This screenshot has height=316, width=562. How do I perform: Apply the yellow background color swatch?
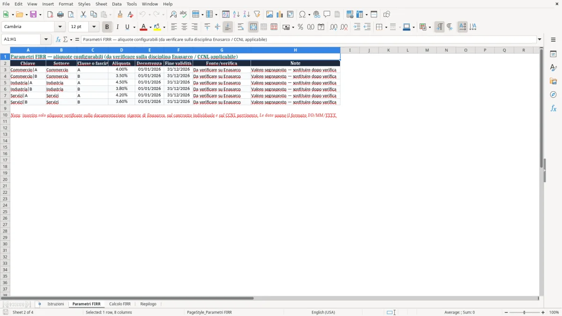157,27
